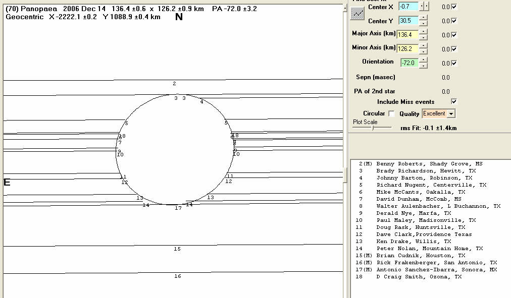
Task: Select observer row Ken Drake, Willis
Action: [403, 242]
